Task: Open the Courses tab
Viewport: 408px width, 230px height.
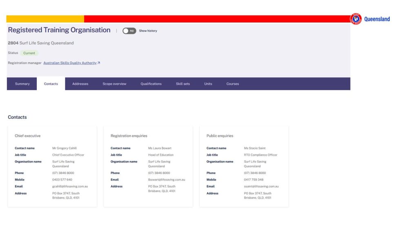Action: tap(233, 84)
